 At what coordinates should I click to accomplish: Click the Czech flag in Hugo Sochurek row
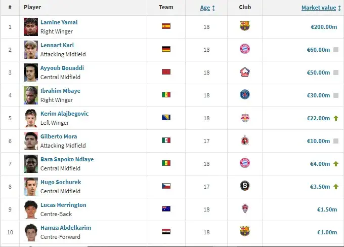click(166, 186)
